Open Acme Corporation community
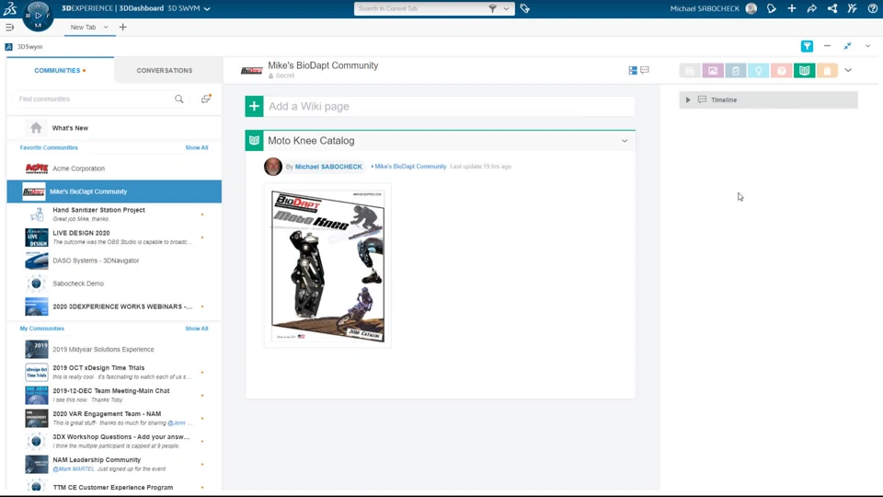Screen dimensions: 883x497 coord(114,168)
